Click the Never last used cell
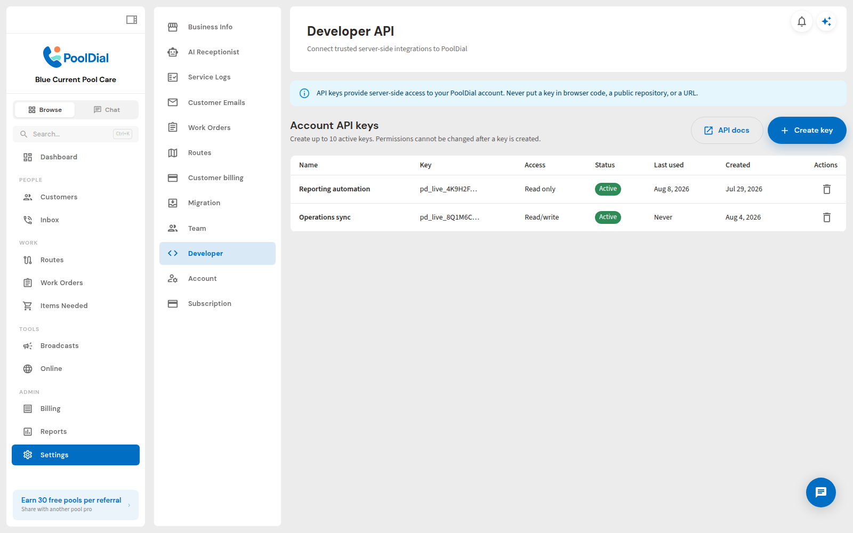 pyautogui.click(x=663, y=217)
